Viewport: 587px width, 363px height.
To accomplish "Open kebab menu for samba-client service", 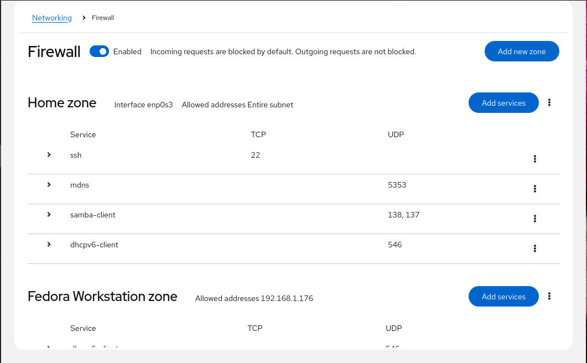I will [x=535, y=219].
